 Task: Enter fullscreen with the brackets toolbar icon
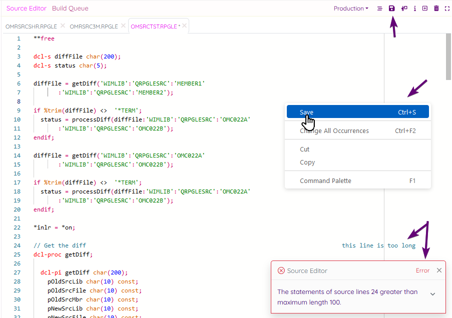click(x=447, y=8)
